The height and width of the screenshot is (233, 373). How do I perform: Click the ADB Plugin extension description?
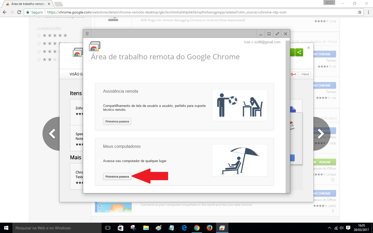[193, 20]
